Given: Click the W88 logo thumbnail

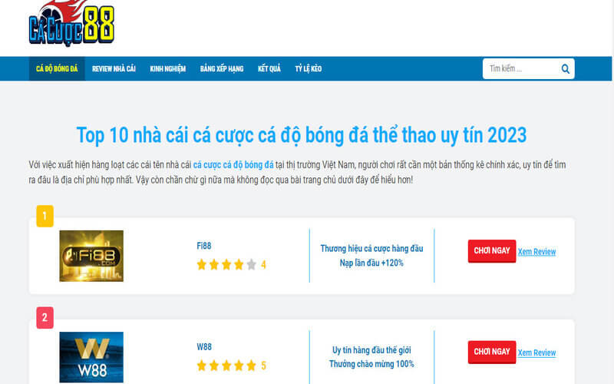Looking at the screenshot, I should [x=91, y=357].
